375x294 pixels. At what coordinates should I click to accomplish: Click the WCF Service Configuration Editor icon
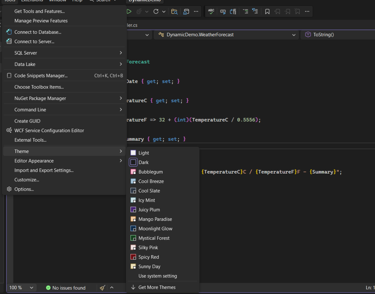9,130
